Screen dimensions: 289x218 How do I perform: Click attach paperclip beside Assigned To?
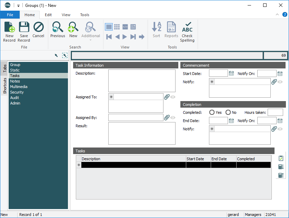167,97
